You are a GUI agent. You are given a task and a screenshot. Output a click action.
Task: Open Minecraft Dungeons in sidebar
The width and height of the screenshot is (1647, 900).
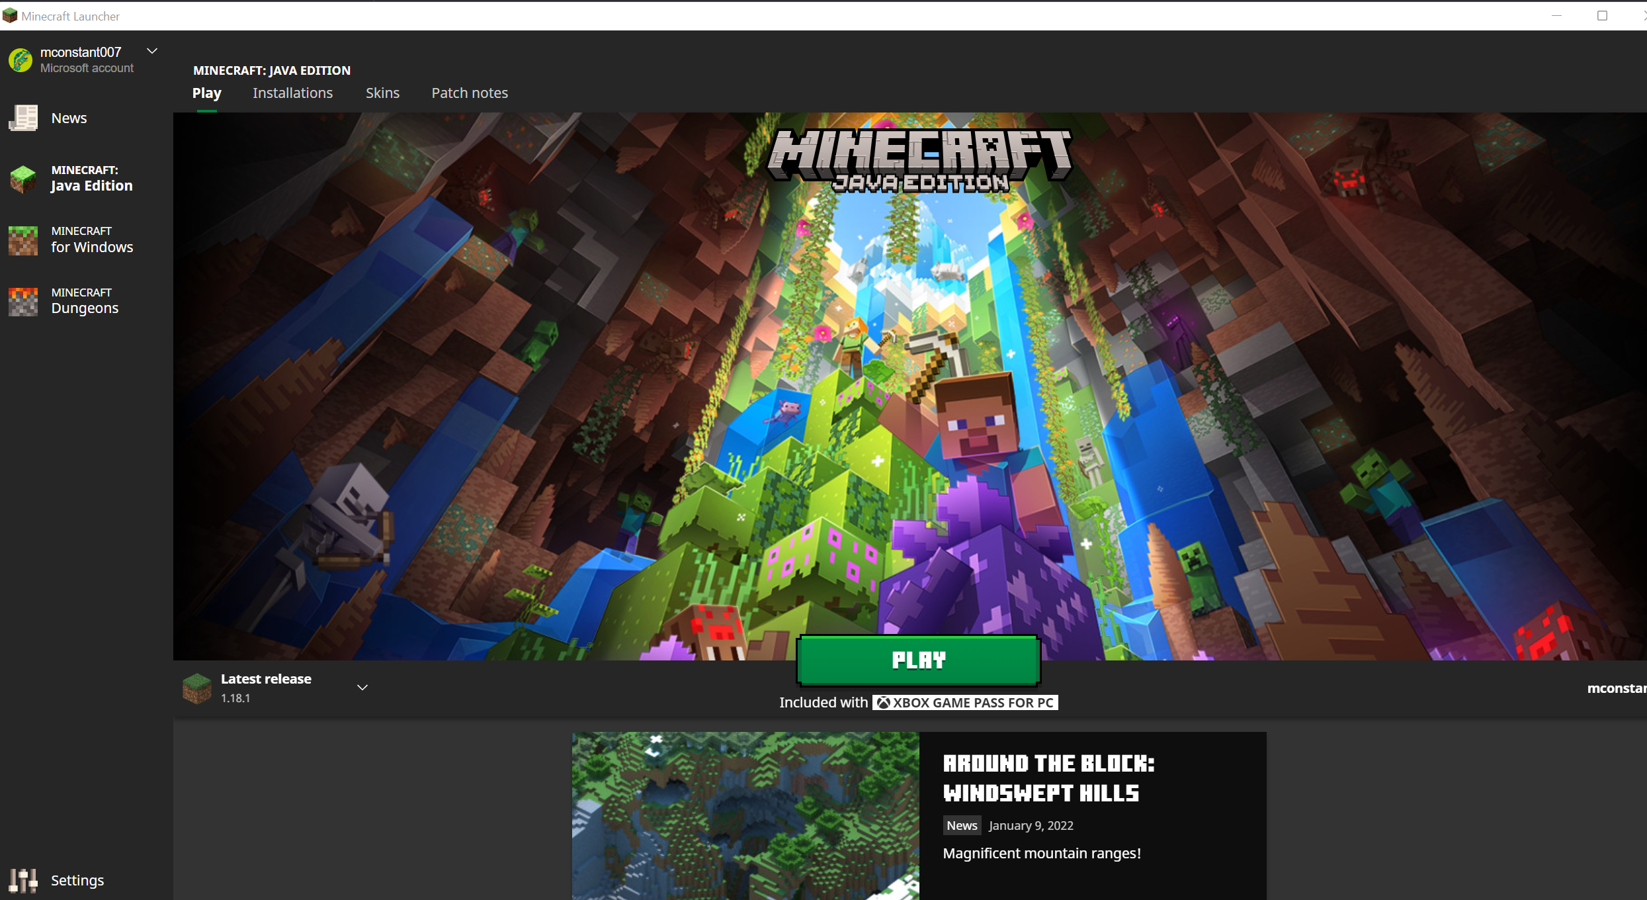coord(86,301)
